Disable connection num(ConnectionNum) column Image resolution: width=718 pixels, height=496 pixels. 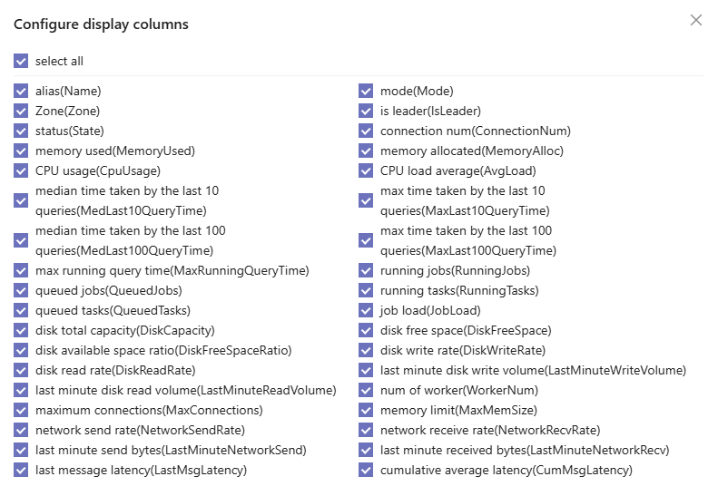click(x=366, y=131)
